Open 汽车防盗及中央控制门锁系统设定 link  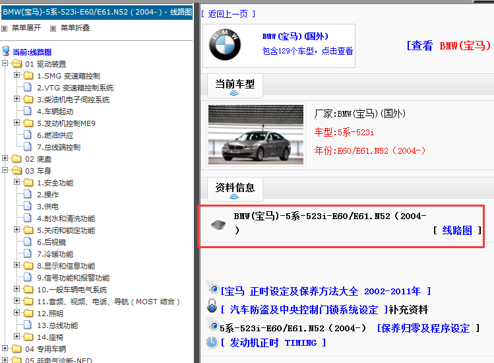(x=304, y=310)
